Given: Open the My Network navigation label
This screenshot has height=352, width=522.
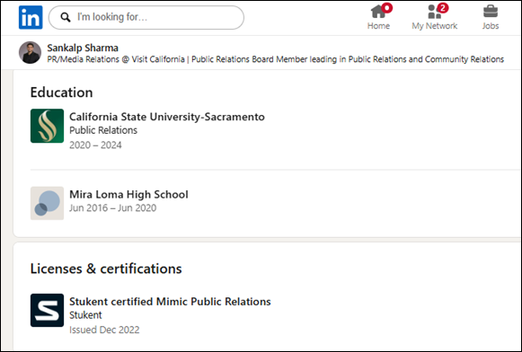Looking at the screenshot, I should [x=435, y=26].
